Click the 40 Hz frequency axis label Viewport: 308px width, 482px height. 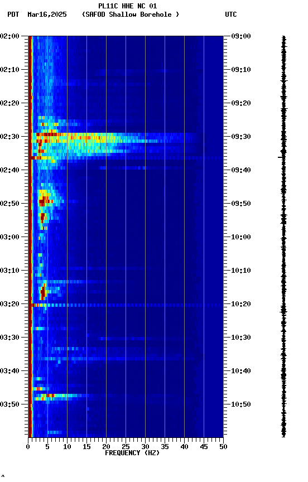tap(184, 447)
